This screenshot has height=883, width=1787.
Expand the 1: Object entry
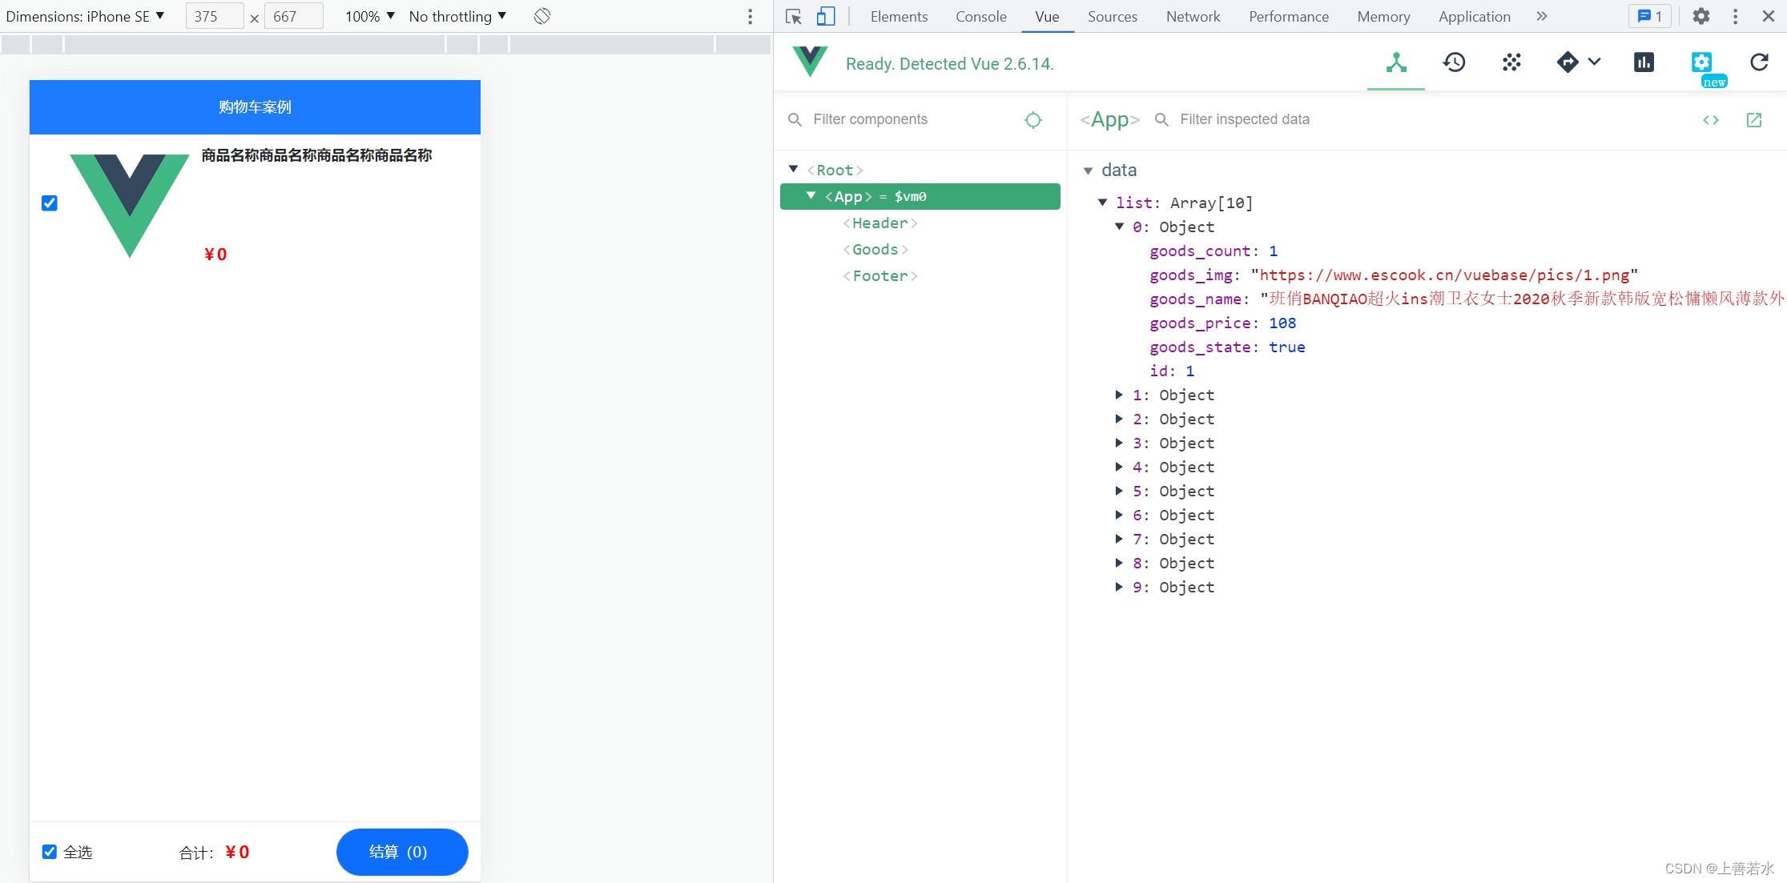pyautogui.click(x=1119, y=395)
